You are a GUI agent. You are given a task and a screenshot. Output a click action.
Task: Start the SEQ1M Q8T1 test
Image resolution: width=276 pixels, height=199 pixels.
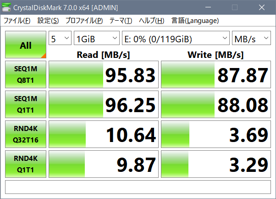[26, 74]
